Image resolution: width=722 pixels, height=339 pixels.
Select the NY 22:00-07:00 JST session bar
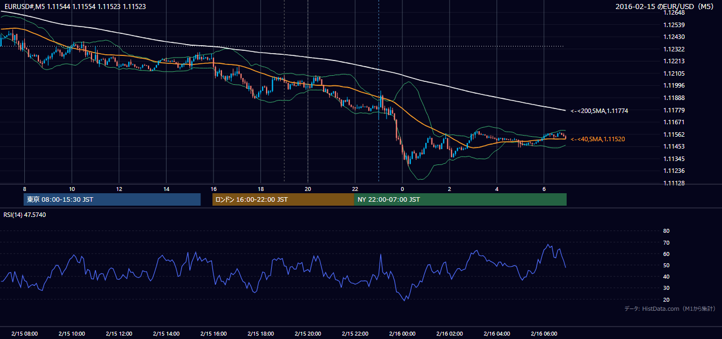pos(460,199)
